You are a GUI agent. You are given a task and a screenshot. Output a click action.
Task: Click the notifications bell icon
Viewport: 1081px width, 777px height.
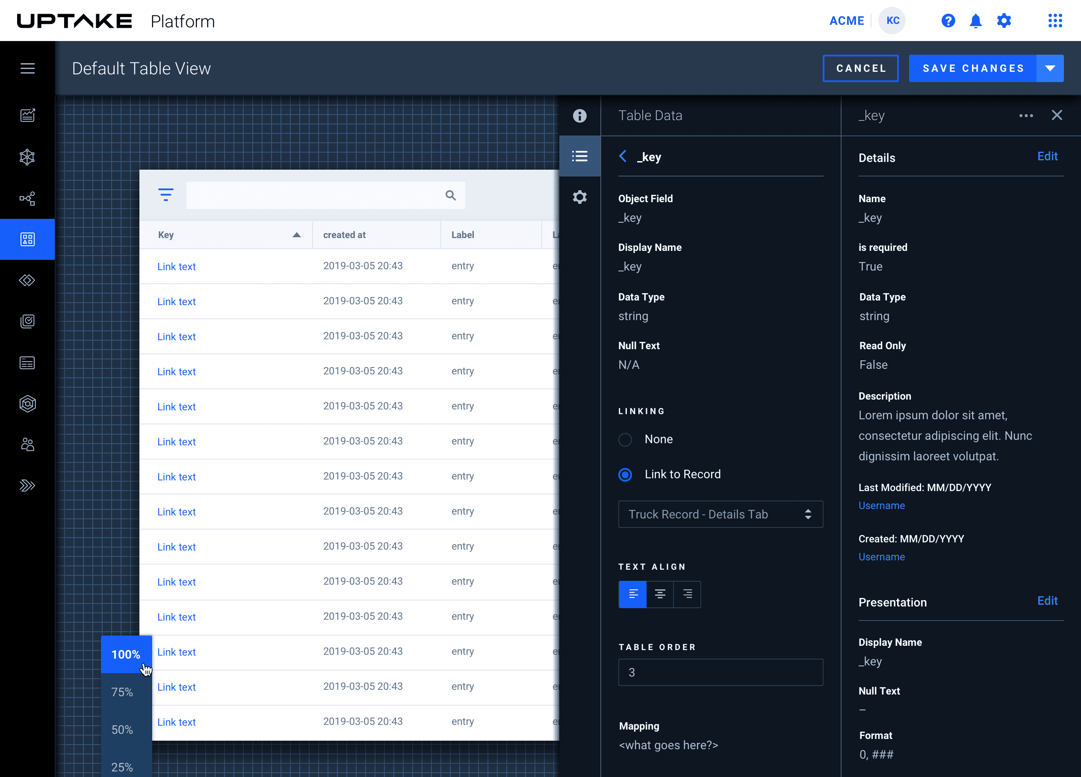coord(975,21)
